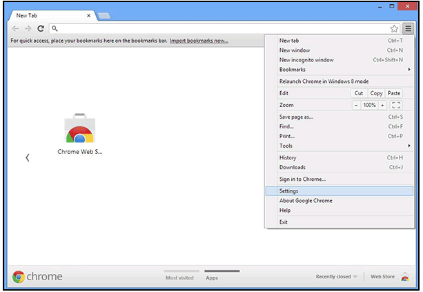423x292 pixels.
Task: Click the Copy button
Action: [376, 93]
